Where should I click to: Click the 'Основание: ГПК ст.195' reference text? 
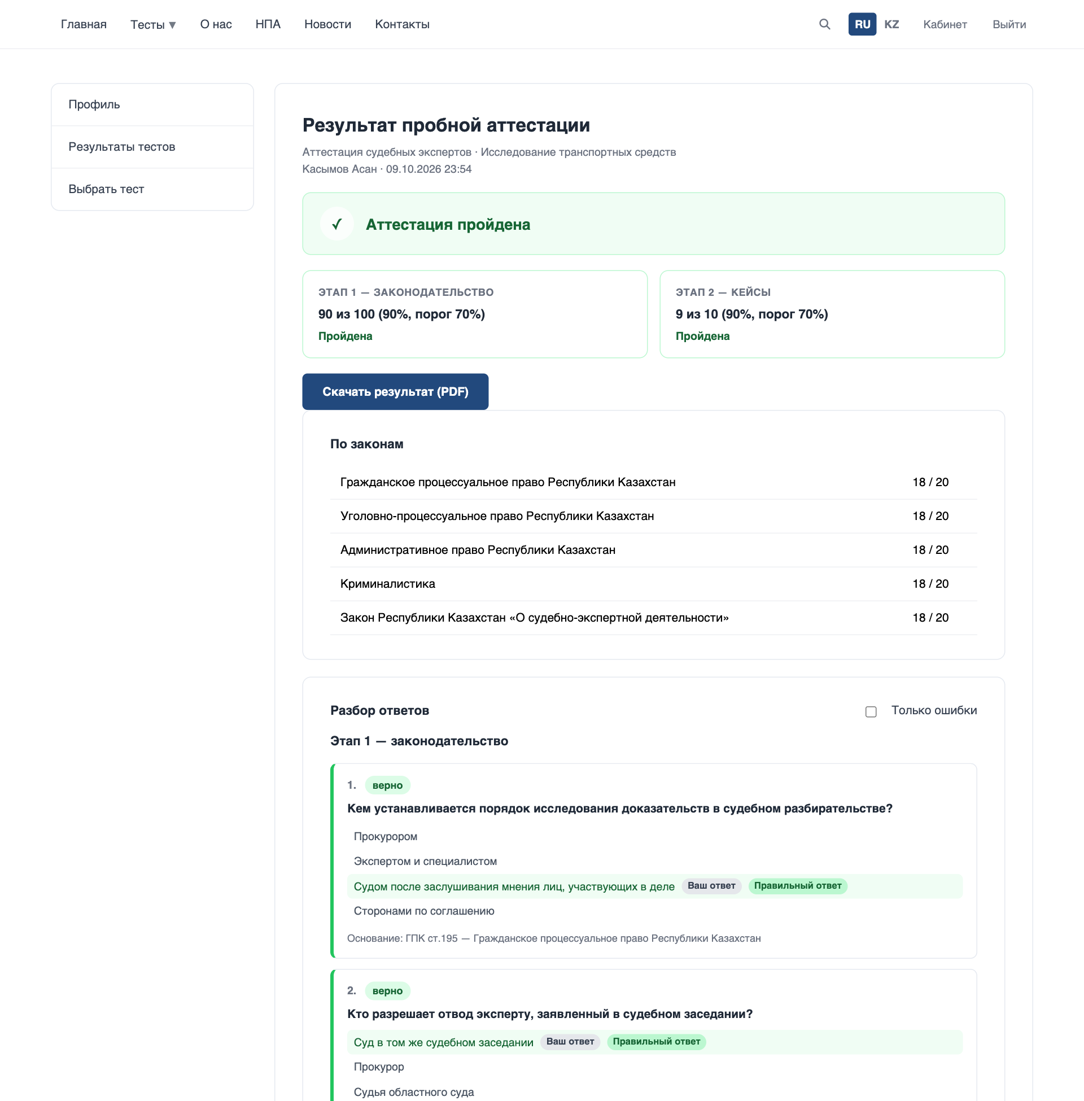(x=554, y=938)
